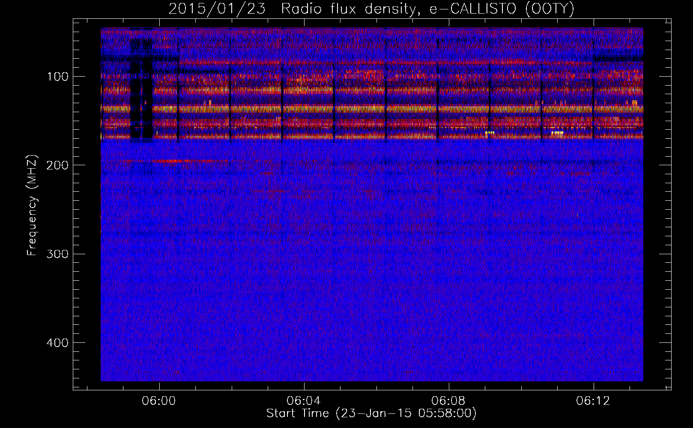Click the 06:12 time tick label

click(593, 401)
